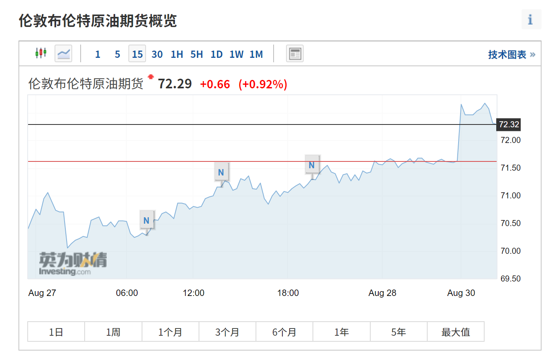Show the 5年 price range

click(399, 332)
